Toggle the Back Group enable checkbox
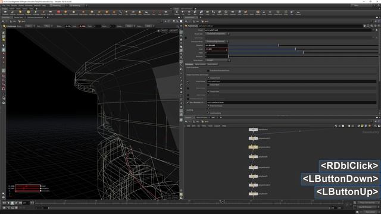The width and height of the screenshot is (381, 214). [x=188, y=88]
